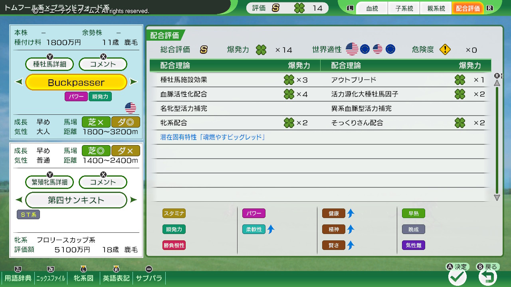Select previous stallion with left arrow
The width and height of the screenshot is (511, 287).
point(19,82)
